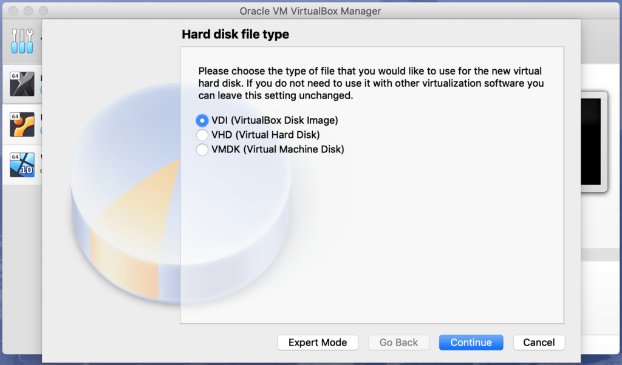The width and height of the screenshot is (622, 365).
Task: Minimize the VirtualBox Manager window
Action: [28, 11]
